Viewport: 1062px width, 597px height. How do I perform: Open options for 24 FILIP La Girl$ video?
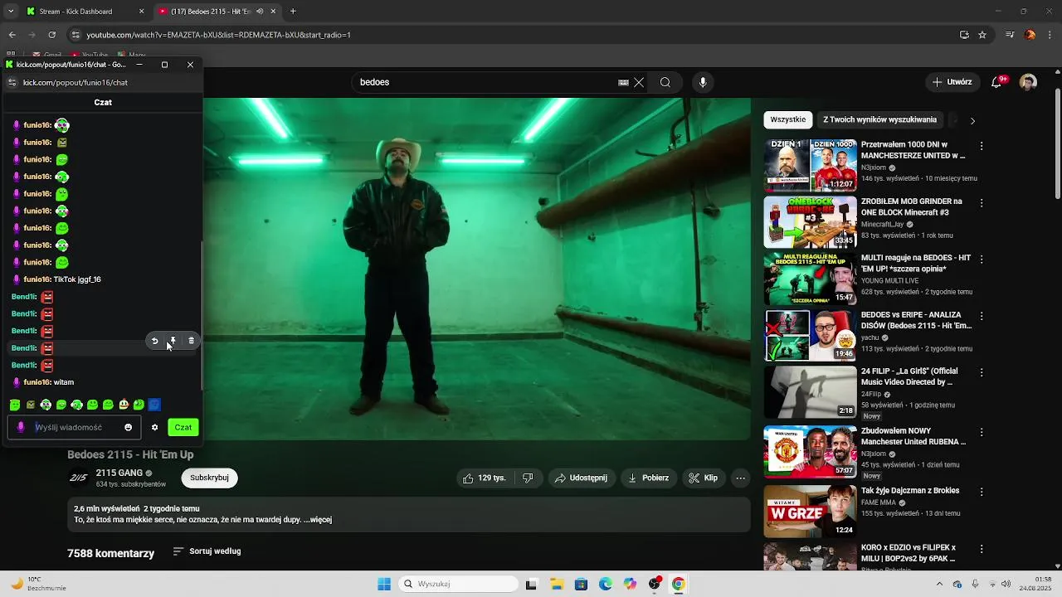(982, 373)
